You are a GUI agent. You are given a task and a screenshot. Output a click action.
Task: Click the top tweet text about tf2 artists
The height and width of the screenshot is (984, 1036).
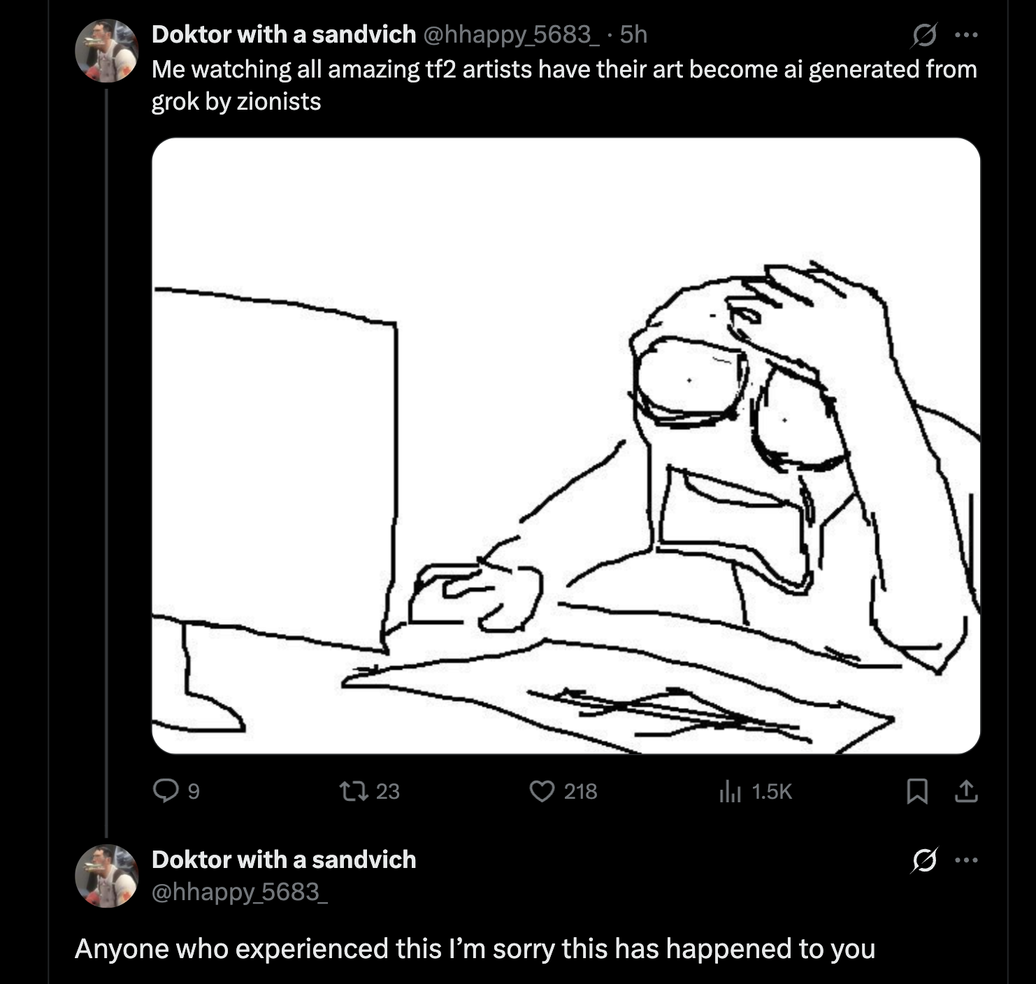click(564, 85)
